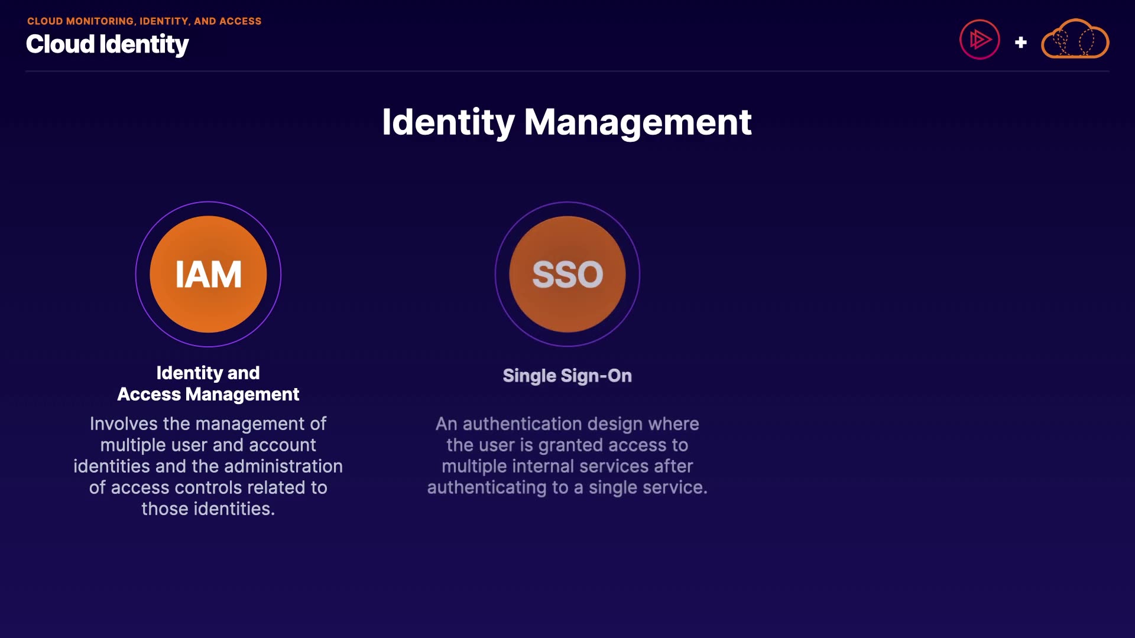Click the Identity and Access Management label
Image resolution: width=1135 pixels, height=638 pixels.
coord(208,383)
